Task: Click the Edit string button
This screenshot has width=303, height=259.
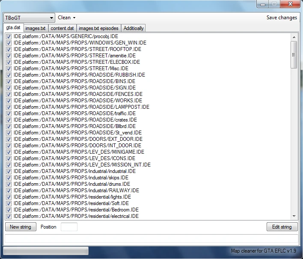Action: 282,227
